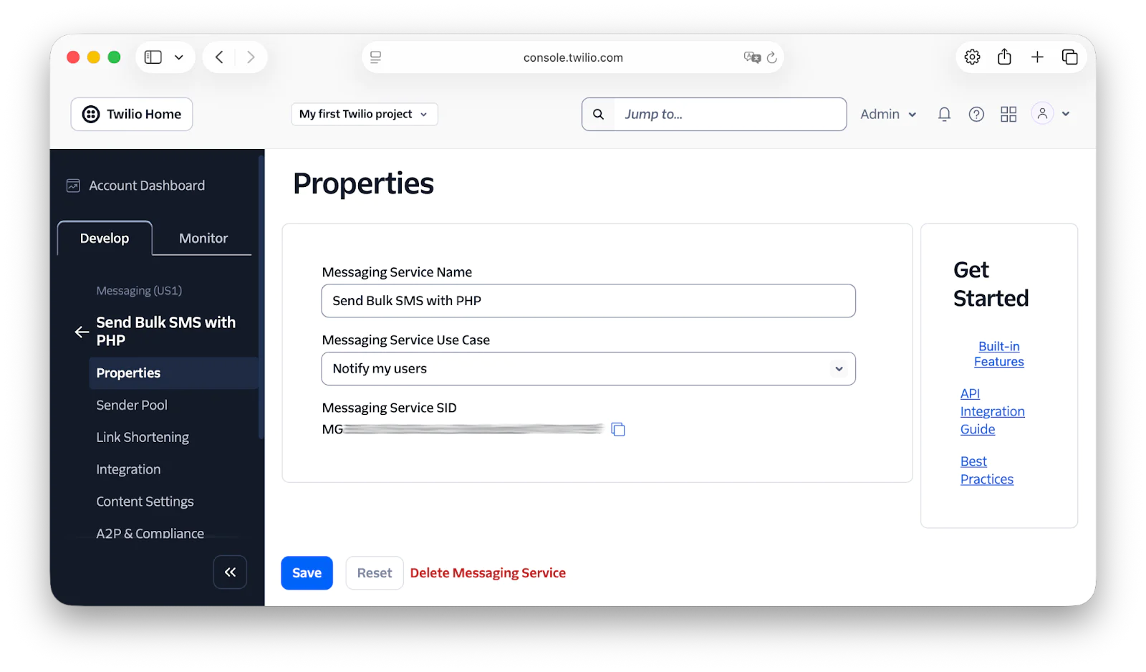Collapse the sidebar with double-chevron icon

[x=230, y=572]
